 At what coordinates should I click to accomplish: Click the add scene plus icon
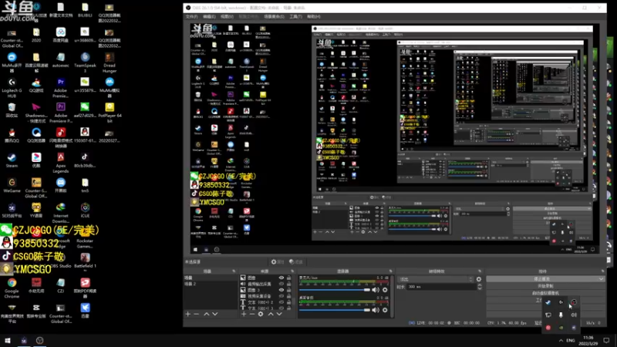point(187,314)
